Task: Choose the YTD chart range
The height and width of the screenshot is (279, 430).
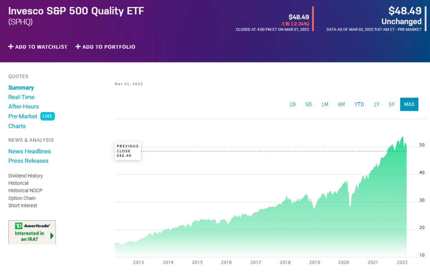Action: pyautogui.click(x=359, y=104)
